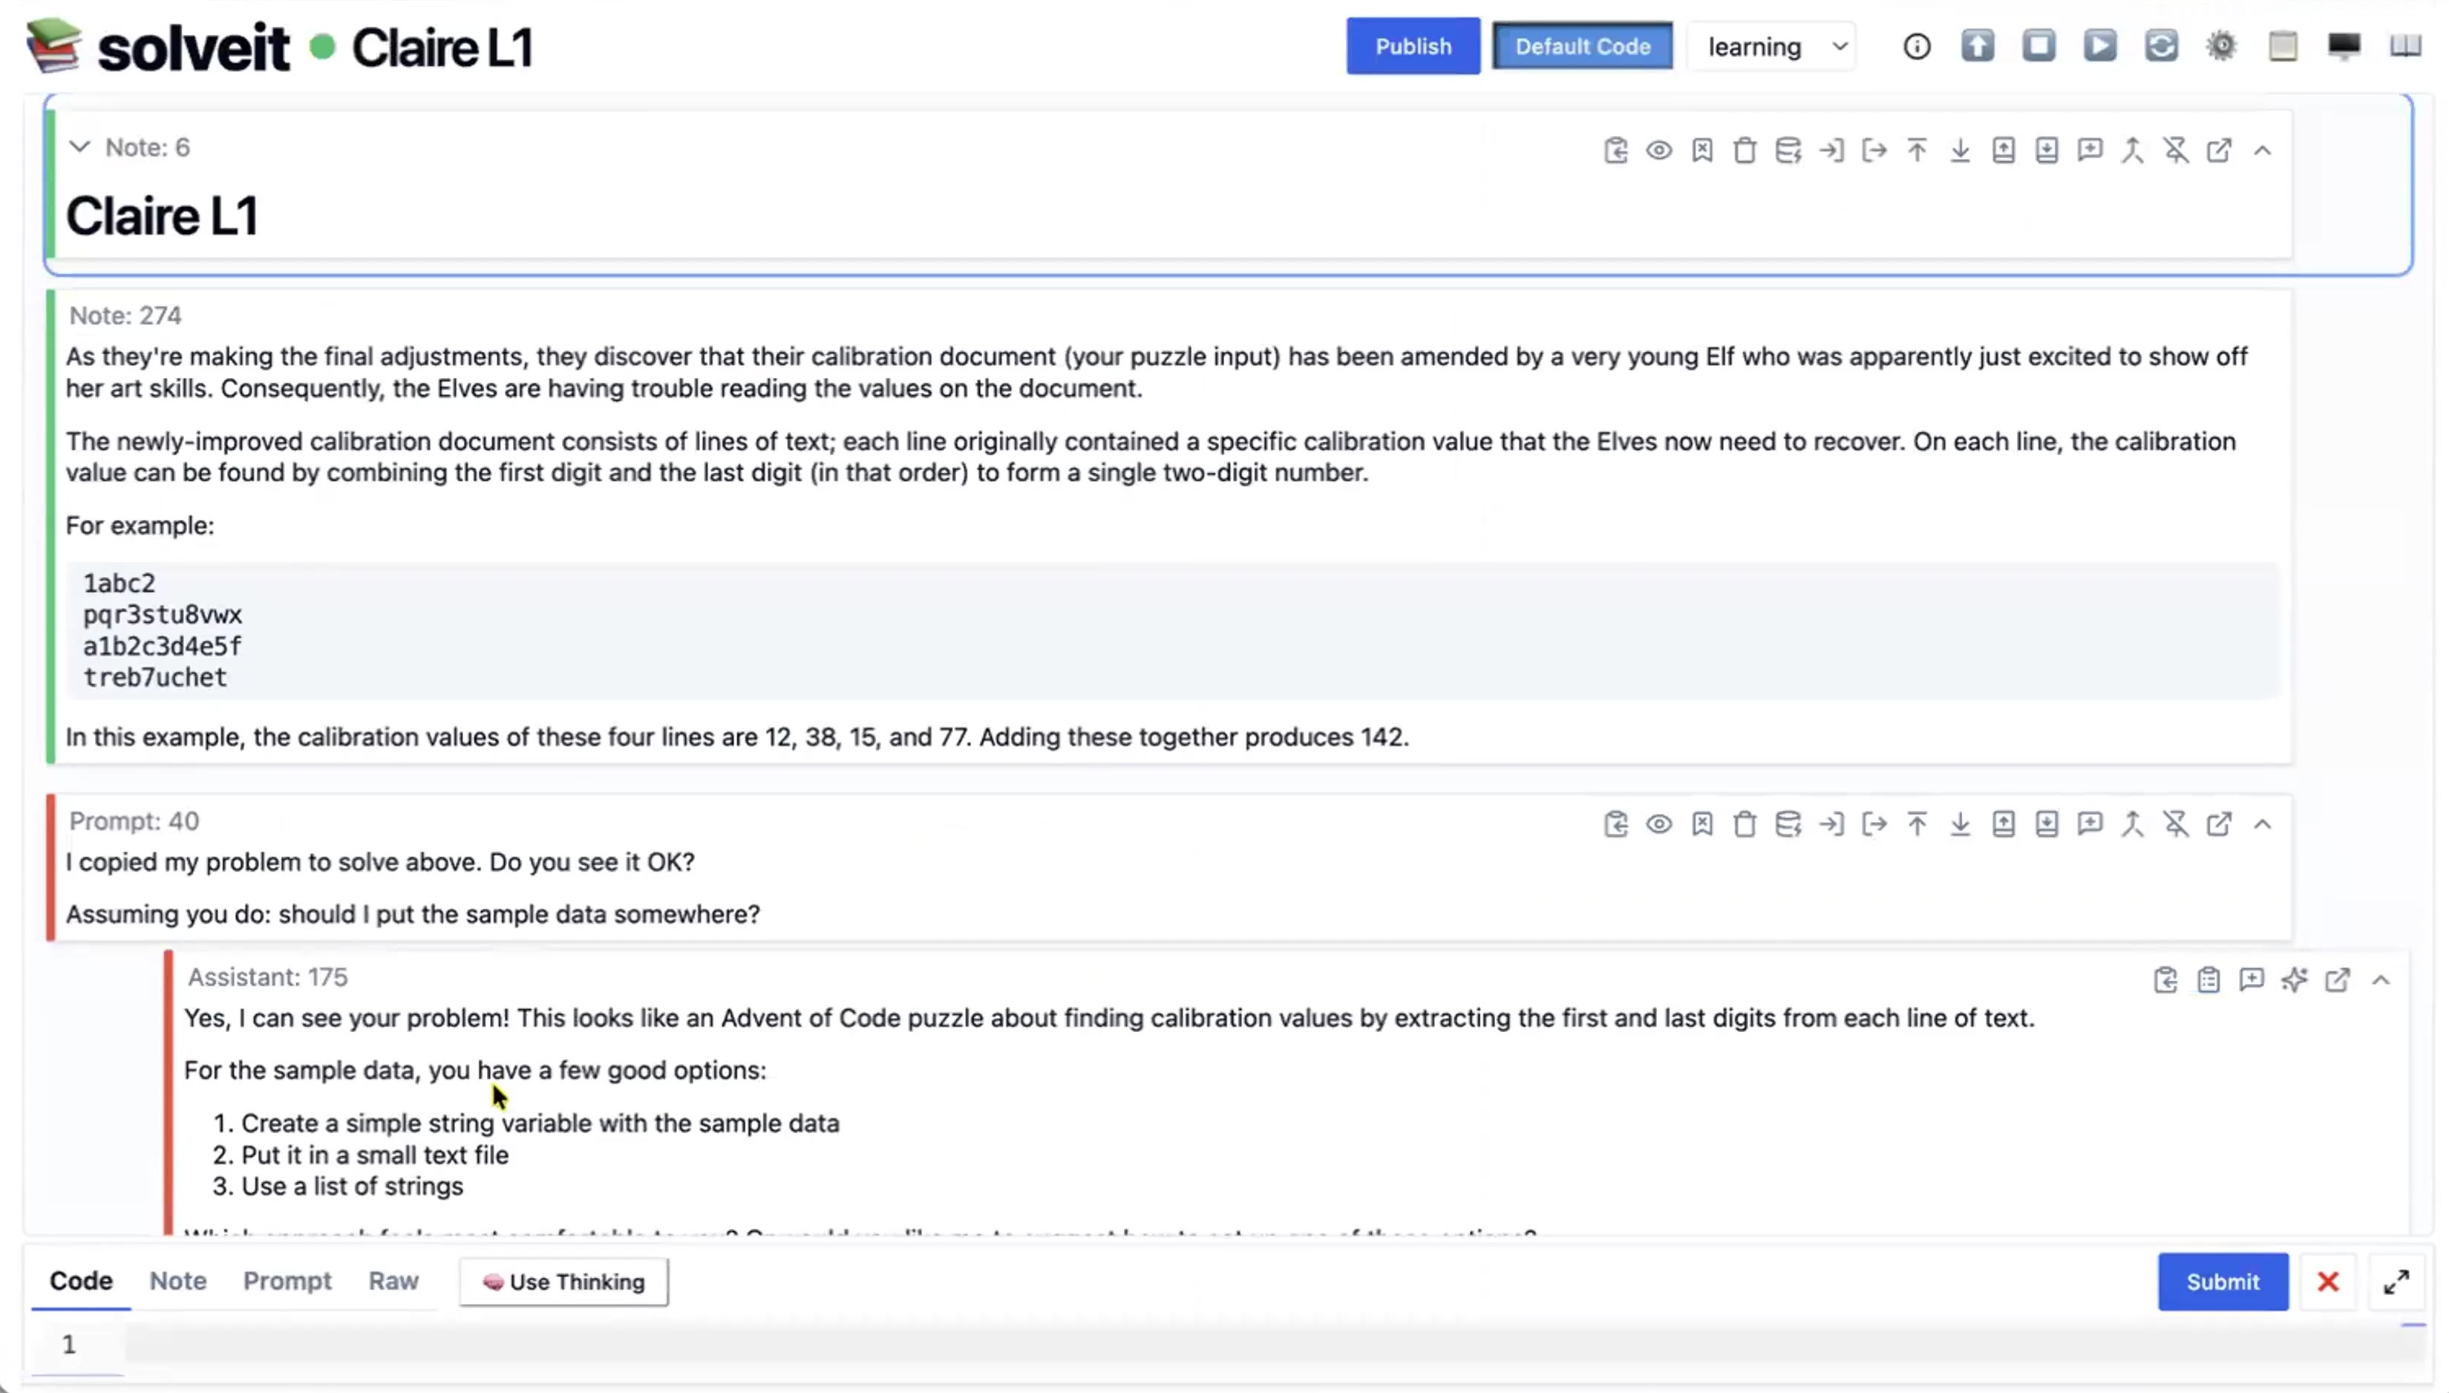Click into the code editor line 1
Viewport: 2449px width, 1393px height.
tap(1243, 1344)
